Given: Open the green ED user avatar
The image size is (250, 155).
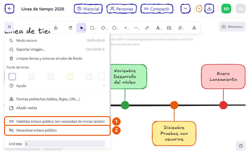Looking at the screenshot, I should 226,9.
